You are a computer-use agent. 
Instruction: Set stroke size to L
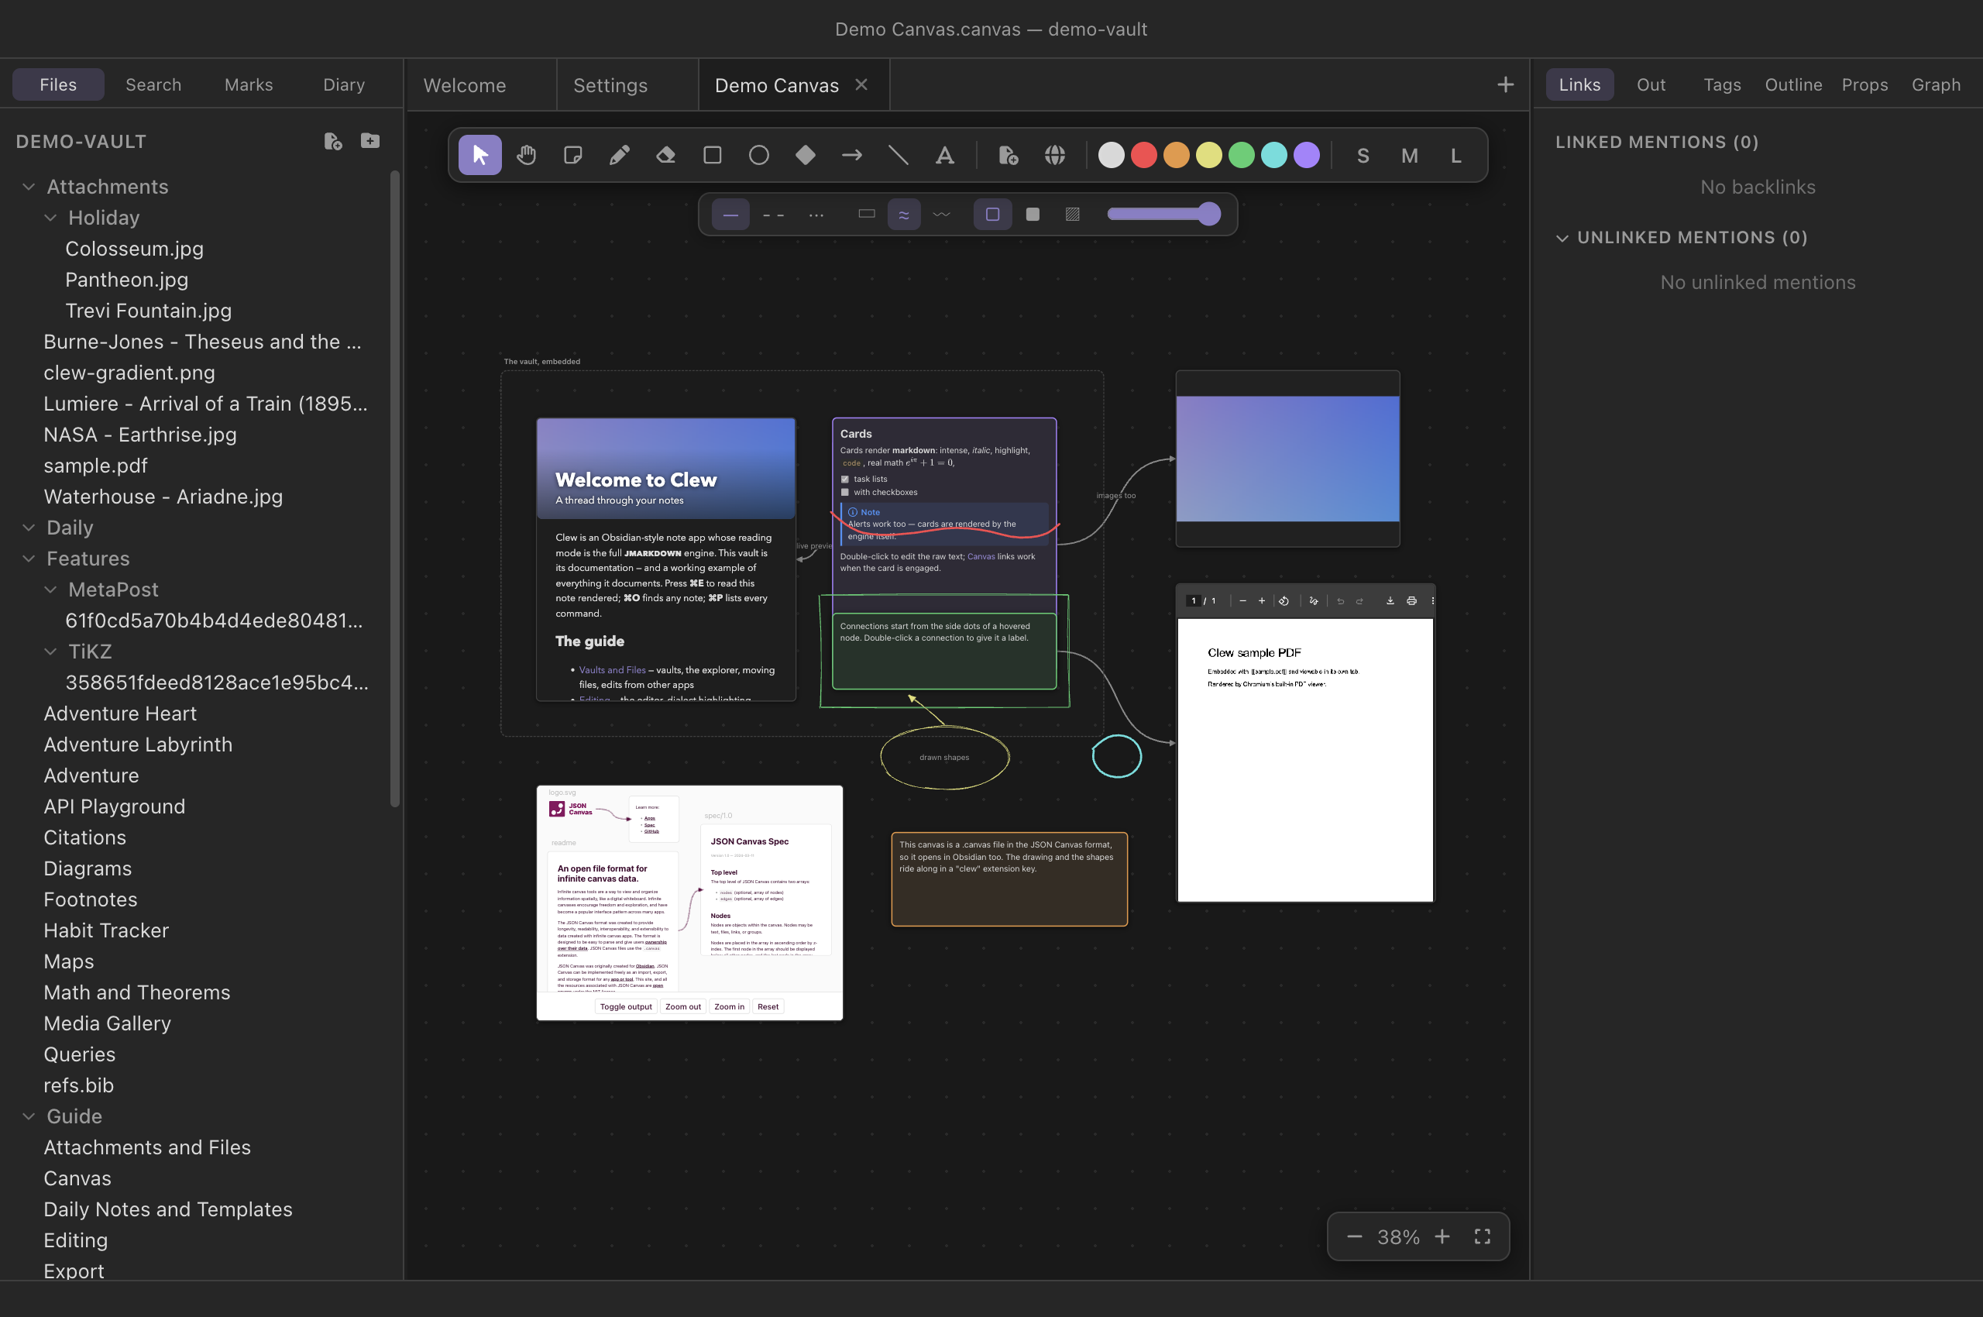pos(1455,156)
